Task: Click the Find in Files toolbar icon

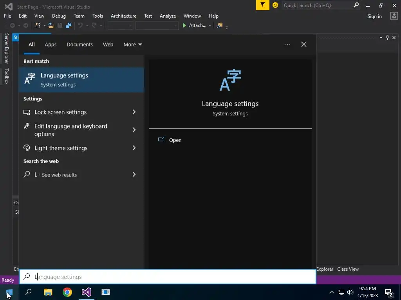Action: click(220, 25)
